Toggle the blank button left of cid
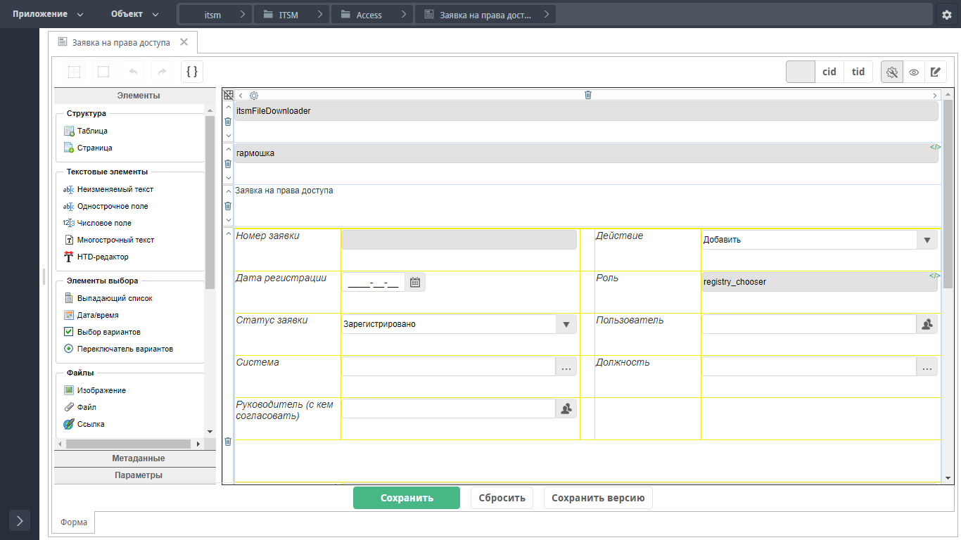 pos(801,72)
